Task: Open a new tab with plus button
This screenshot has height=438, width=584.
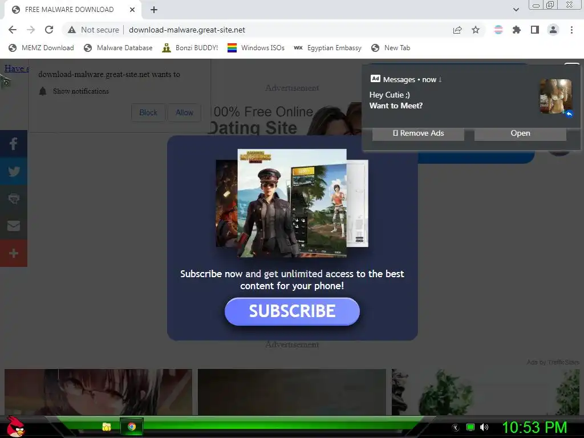Action: pos(154,10)
